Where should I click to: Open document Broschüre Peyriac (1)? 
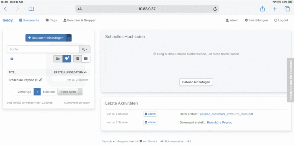(24, 80)
